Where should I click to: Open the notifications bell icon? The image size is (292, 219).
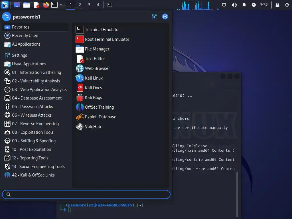coord(244,5)
